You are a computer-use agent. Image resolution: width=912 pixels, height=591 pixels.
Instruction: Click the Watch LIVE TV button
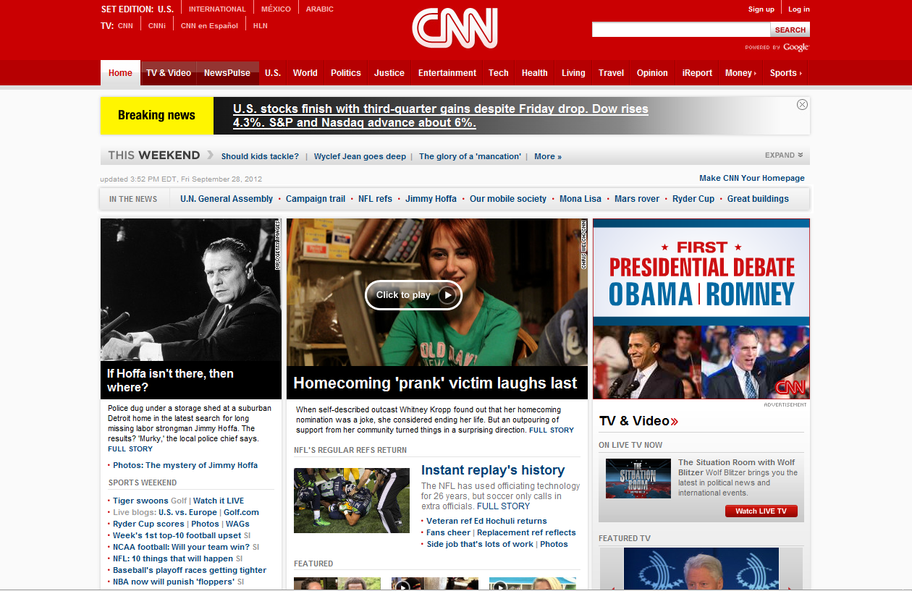761,511
